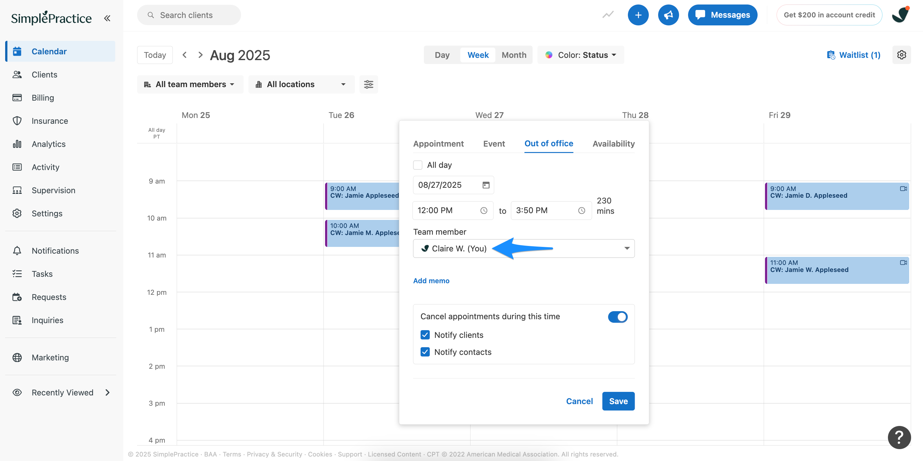Turn off Cancel appointments during this time
This screenshot has width=923, height=461.
[618, 317]
